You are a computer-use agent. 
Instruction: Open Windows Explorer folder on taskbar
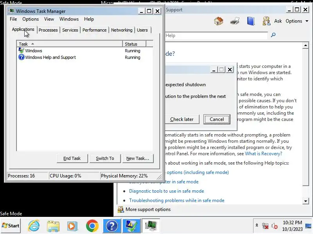coord(53,226)
